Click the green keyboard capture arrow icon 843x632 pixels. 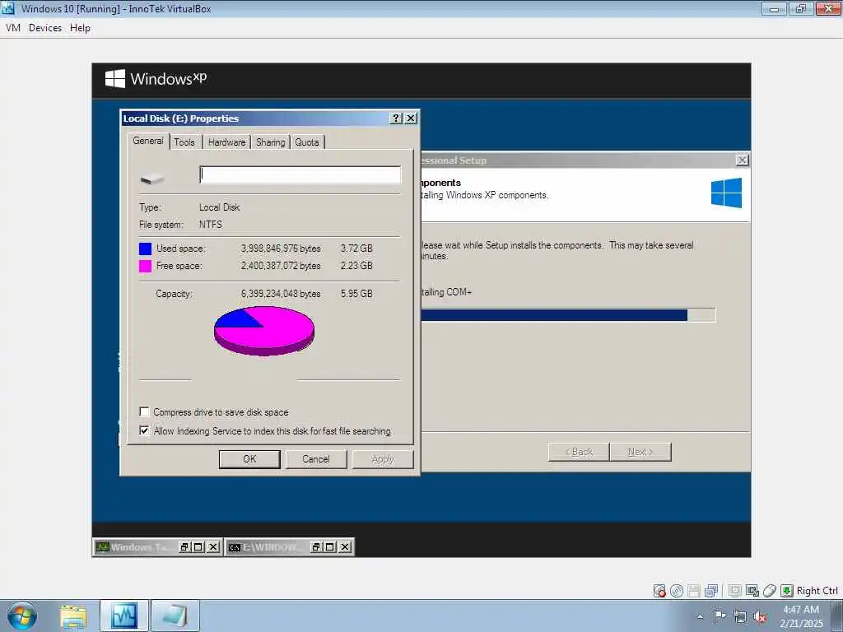(786, 591)
